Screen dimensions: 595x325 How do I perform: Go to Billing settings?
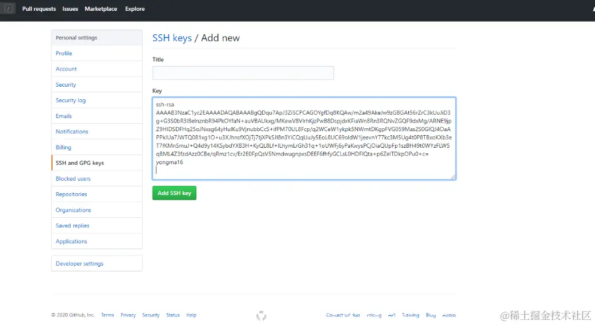point(97,147)
